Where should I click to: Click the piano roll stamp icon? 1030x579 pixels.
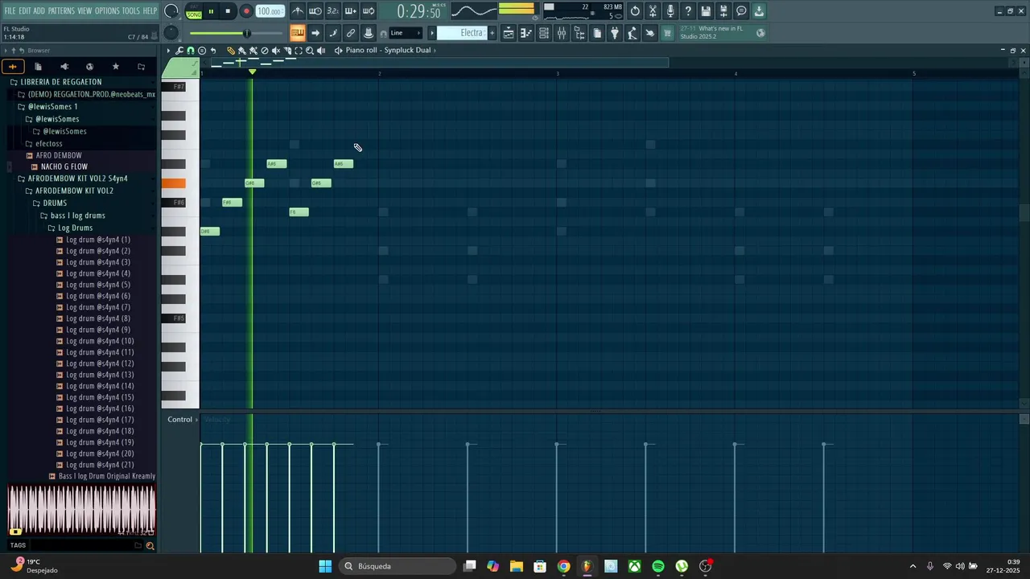coord(202,51)
